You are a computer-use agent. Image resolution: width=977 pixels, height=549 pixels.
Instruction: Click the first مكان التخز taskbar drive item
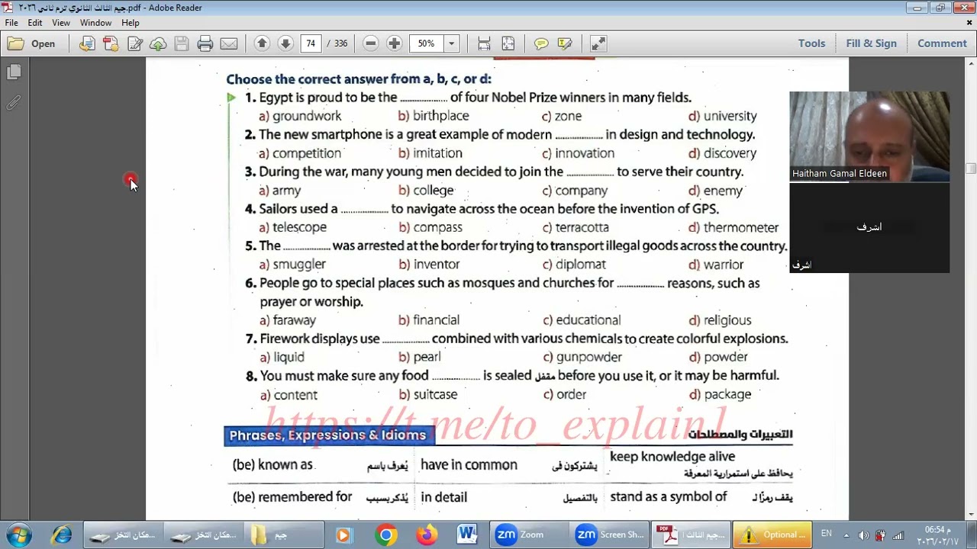coord(123,535)
